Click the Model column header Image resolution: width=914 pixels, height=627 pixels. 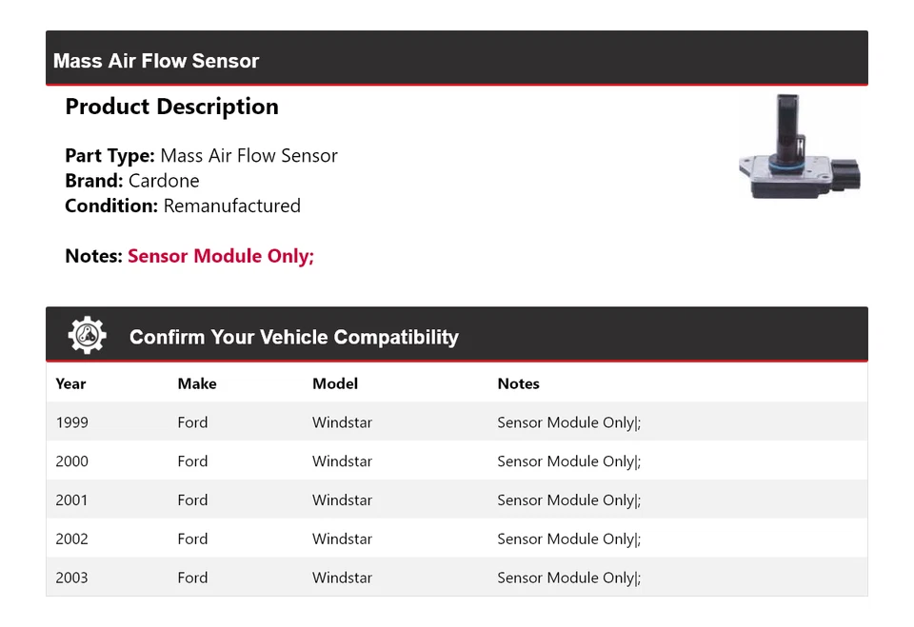[x=335, y=383]
